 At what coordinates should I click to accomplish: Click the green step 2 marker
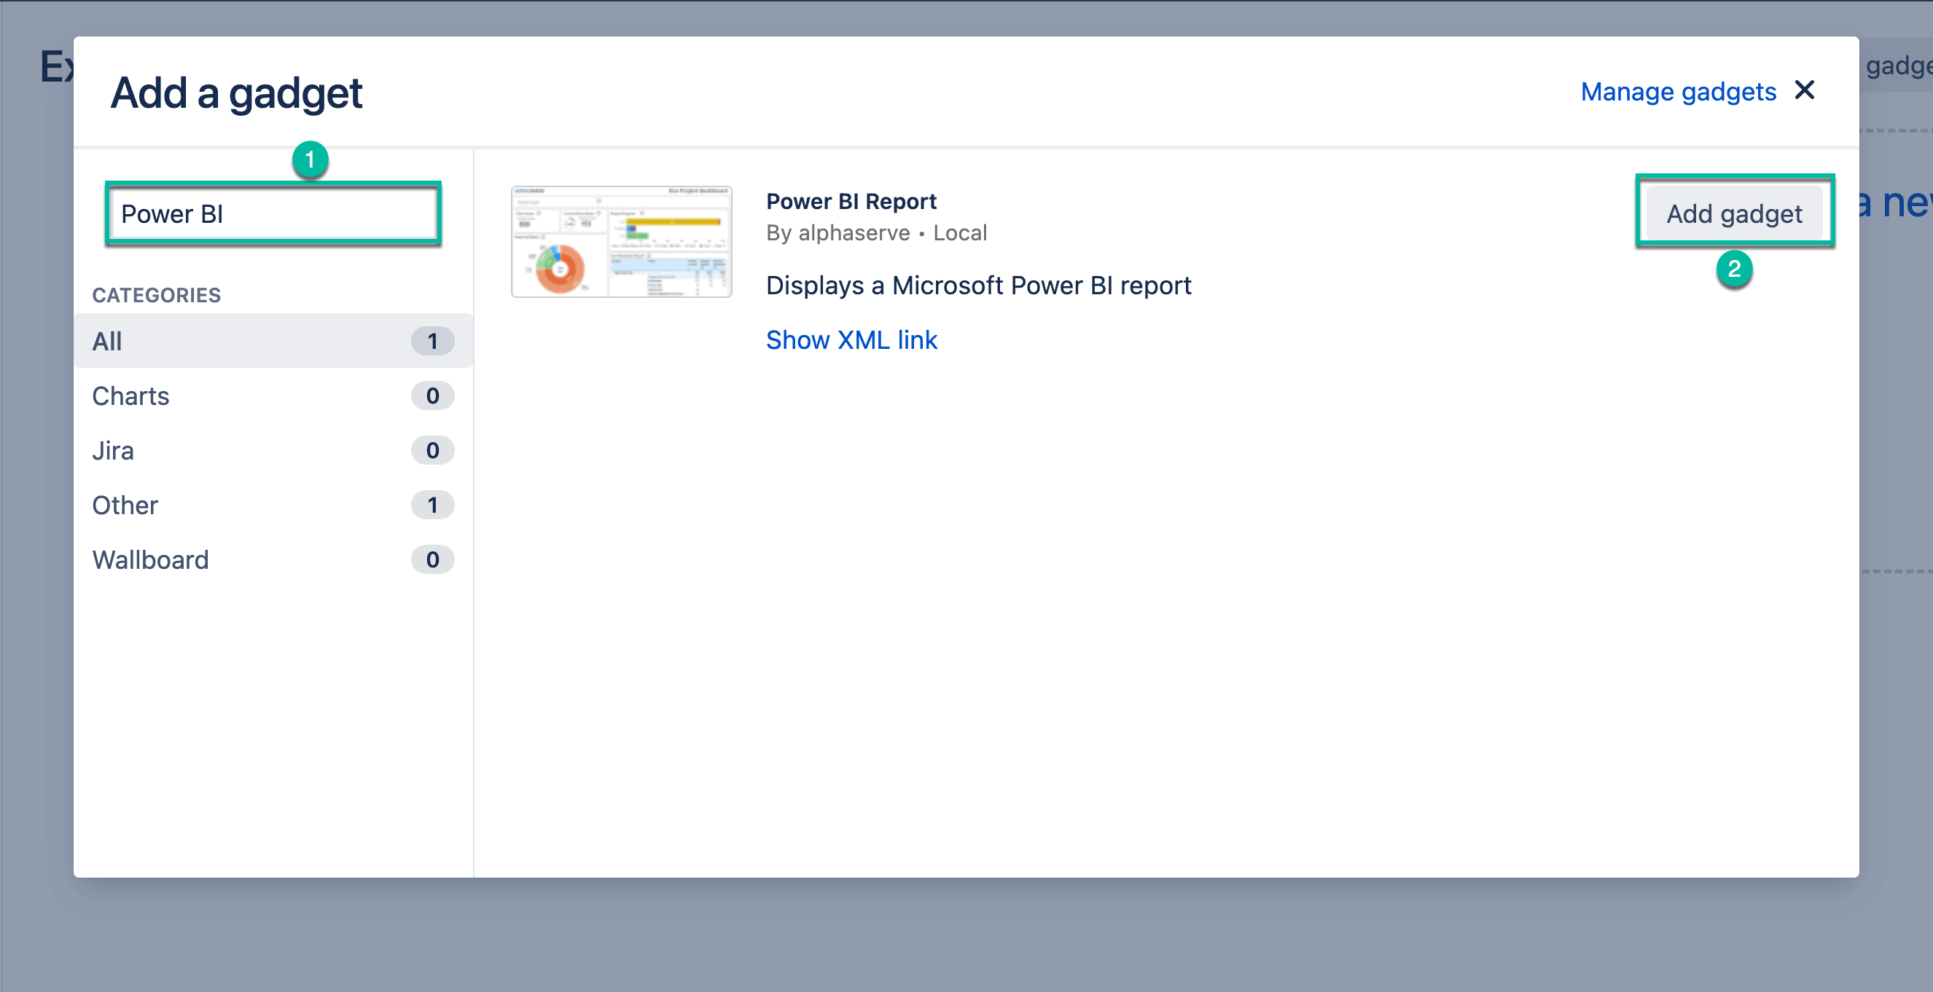coord(1733,269)
